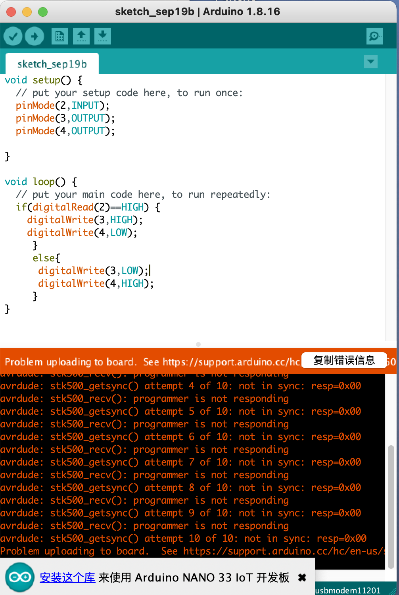Create a new sketch with New icon
The width and height of the screenshot is (399, 595).
(60, 36)
